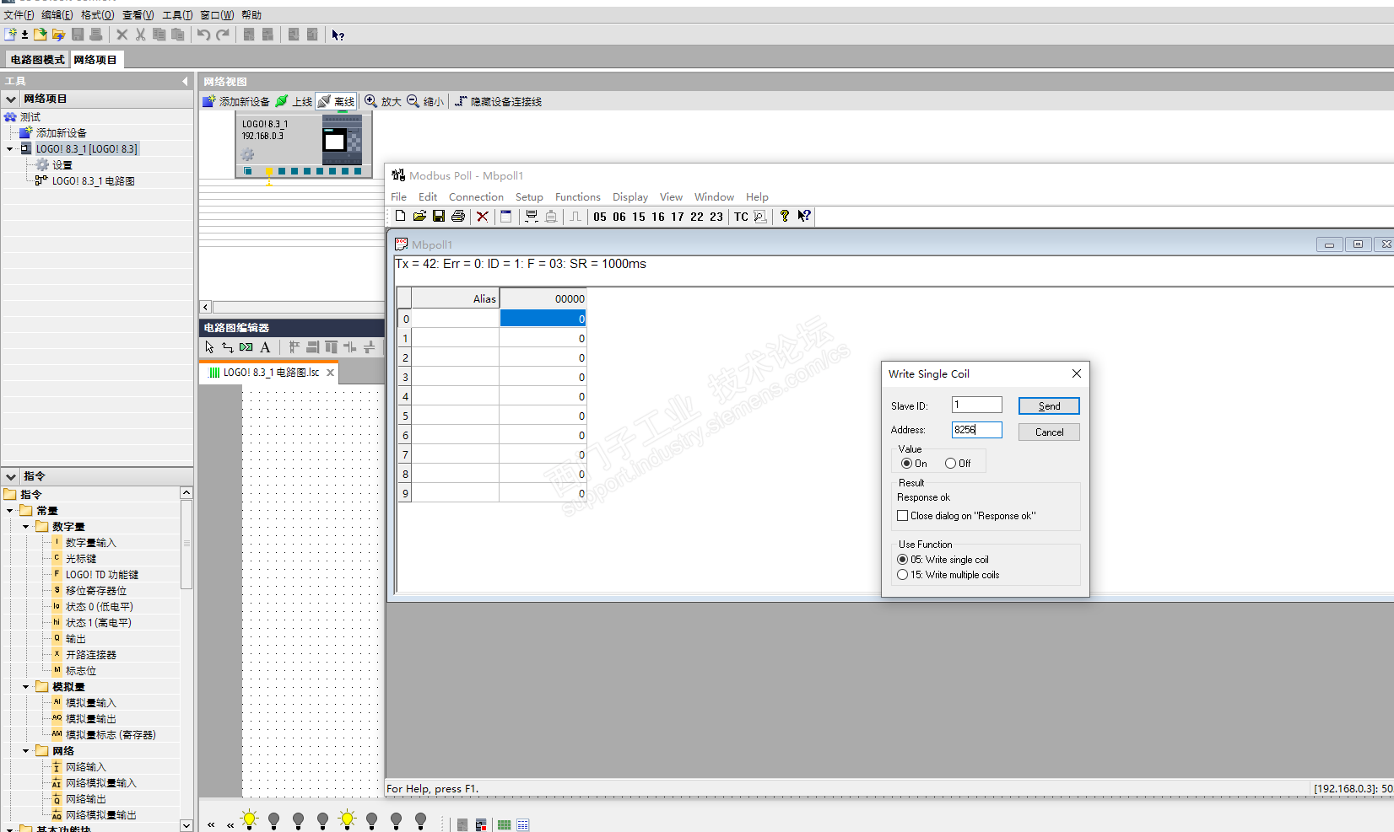Click the green Go online plug icon
Image resolution: width=1394 pixels, height=832 pixels.
click(x=282, y=101)
